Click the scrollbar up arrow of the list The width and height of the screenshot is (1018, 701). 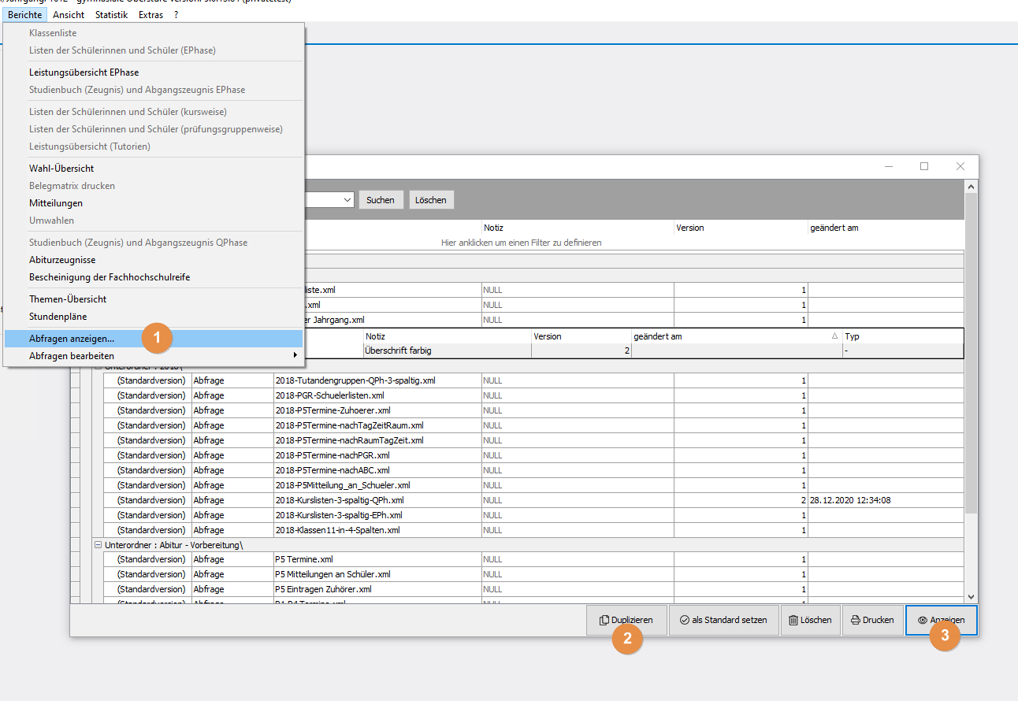pos(971,187)
